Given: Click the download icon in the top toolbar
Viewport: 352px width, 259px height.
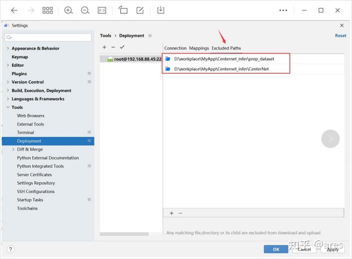Looking at the screenshot, I should click(161, 10).
